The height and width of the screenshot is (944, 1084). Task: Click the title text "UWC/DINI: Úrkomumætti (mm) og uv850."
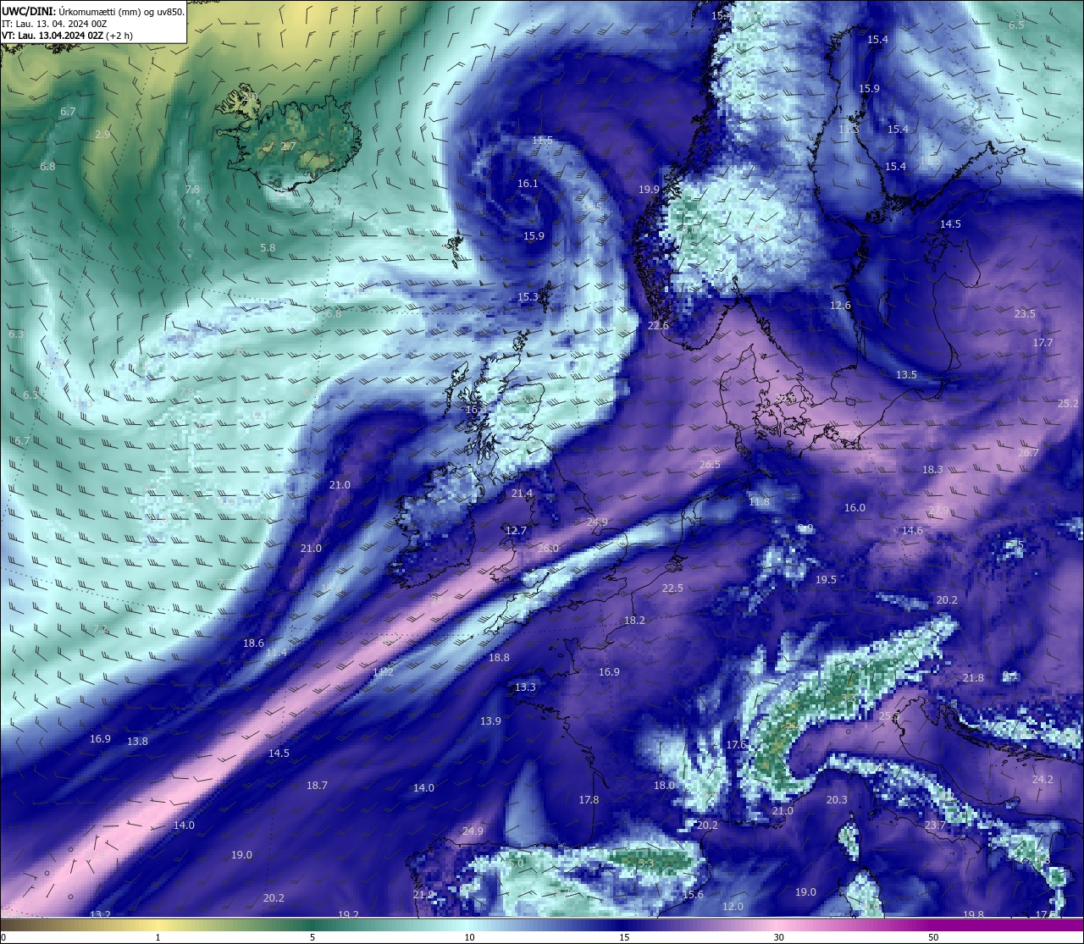coord(93,12)
